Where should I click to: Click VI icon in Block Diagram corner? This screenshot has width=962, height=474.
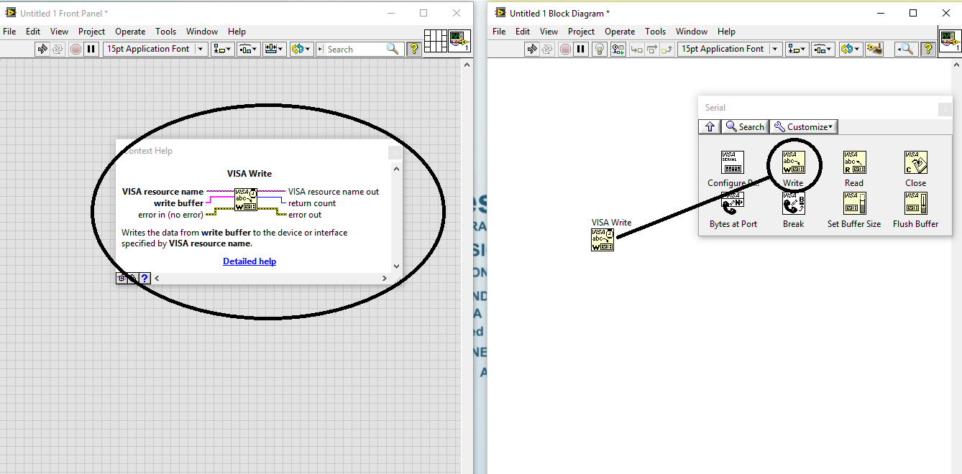[950, 41]
